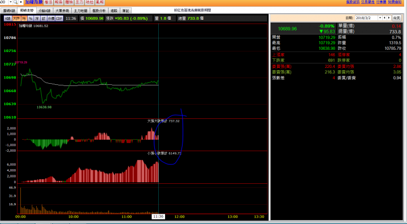Open the last blue link at top right
The image size is (407, 224).
click(x=395, y=2)
